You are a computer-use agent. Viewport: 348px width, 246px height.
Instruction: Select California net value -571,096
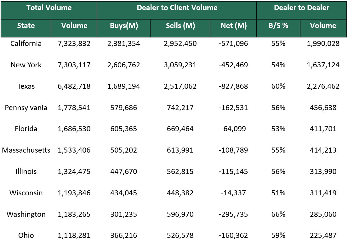[x=233, y=44]
